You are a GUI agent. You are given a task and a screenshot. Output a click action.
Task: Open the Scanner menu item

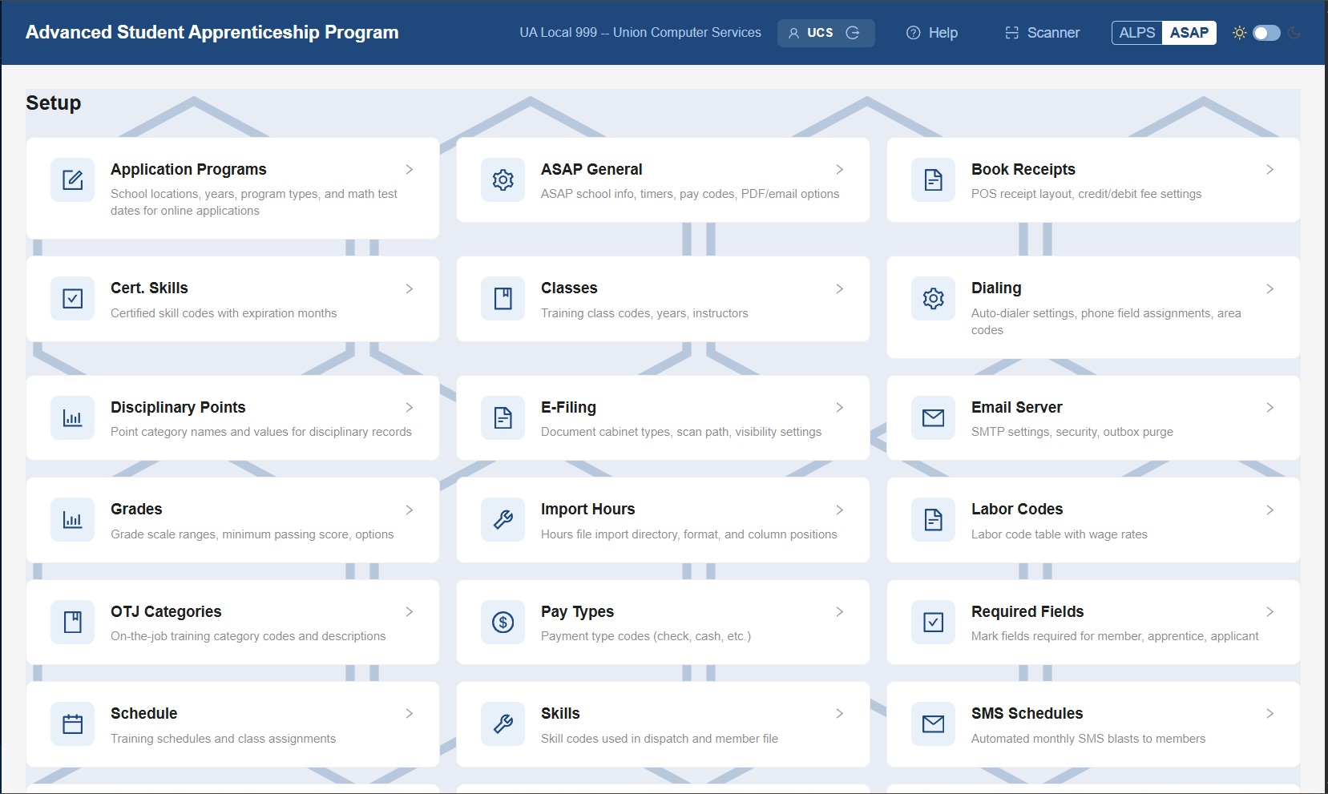click(x=1043, y=33)
